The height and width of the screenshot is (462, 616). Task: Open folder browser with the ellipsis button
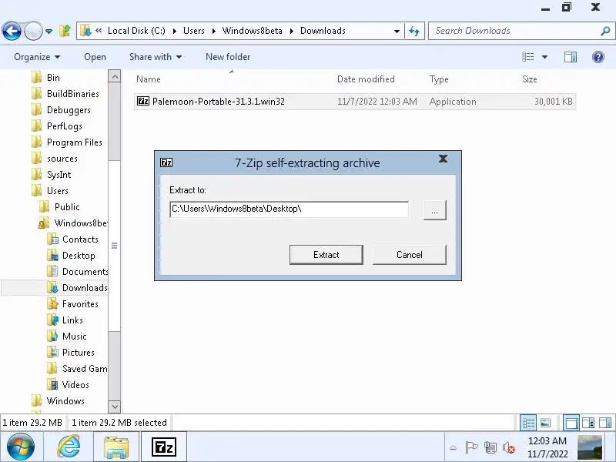[x=434, y=210]
